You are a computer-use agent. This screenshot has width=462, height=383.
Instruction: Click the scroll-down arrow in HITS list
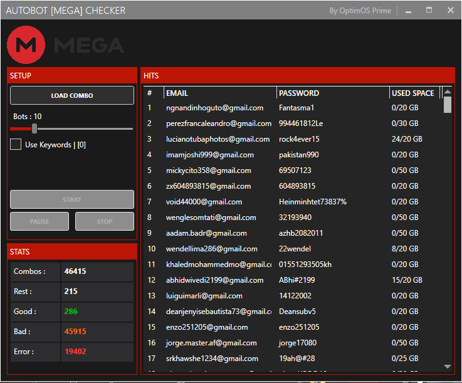pyautogui.click(x=448, y=367)
